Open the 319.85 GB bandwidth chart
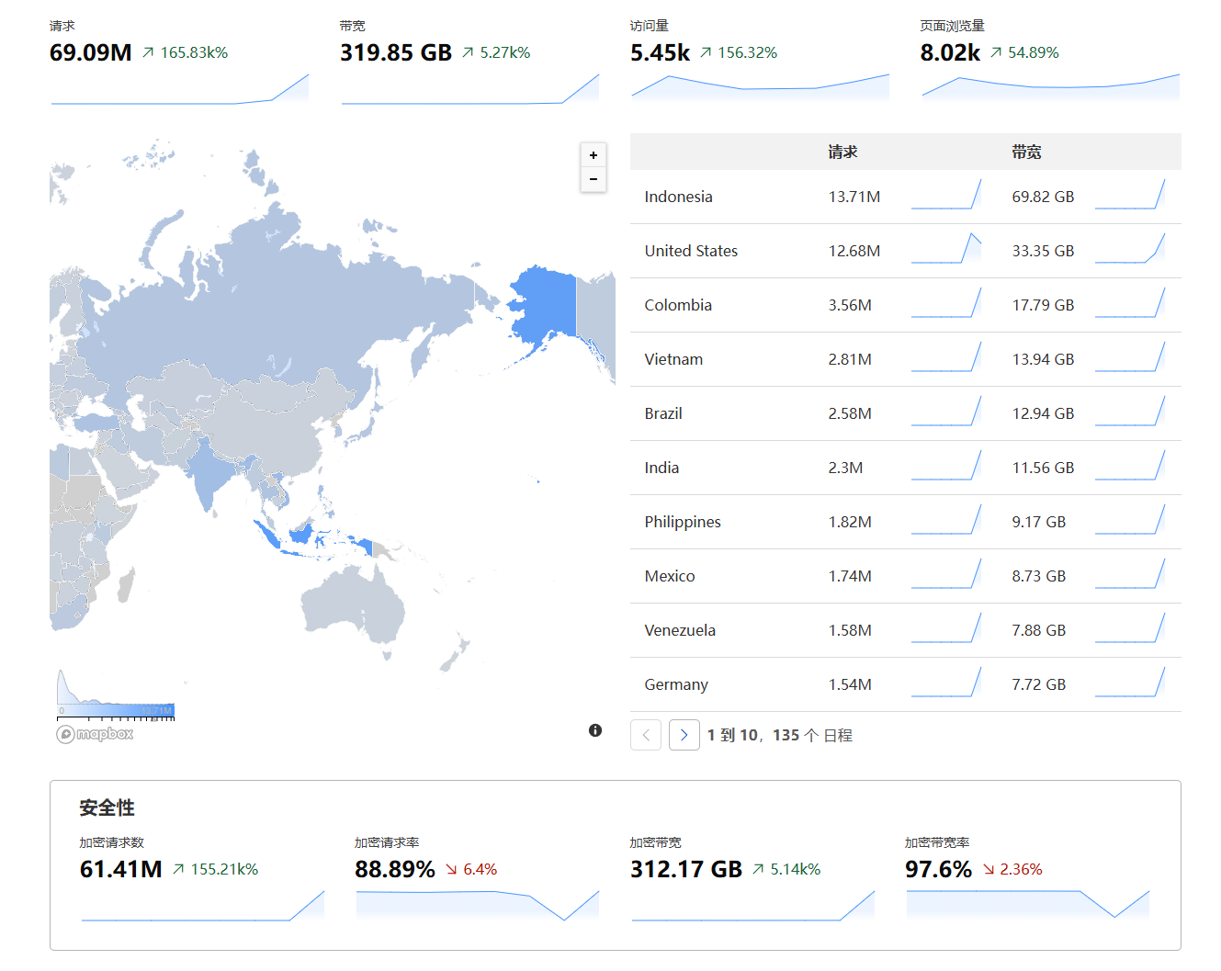Image resolution: width=1221 pixels, height=971 pixels. coord(469,89)
